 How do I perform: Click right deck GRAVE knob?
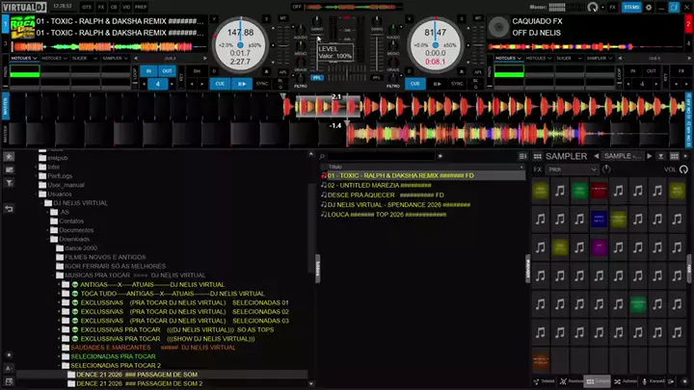(393, 62)
